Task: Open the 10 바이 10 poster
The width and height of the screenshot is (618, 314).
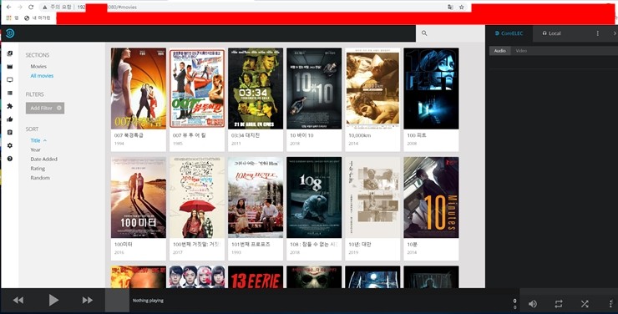Action: tap(314, 89)
